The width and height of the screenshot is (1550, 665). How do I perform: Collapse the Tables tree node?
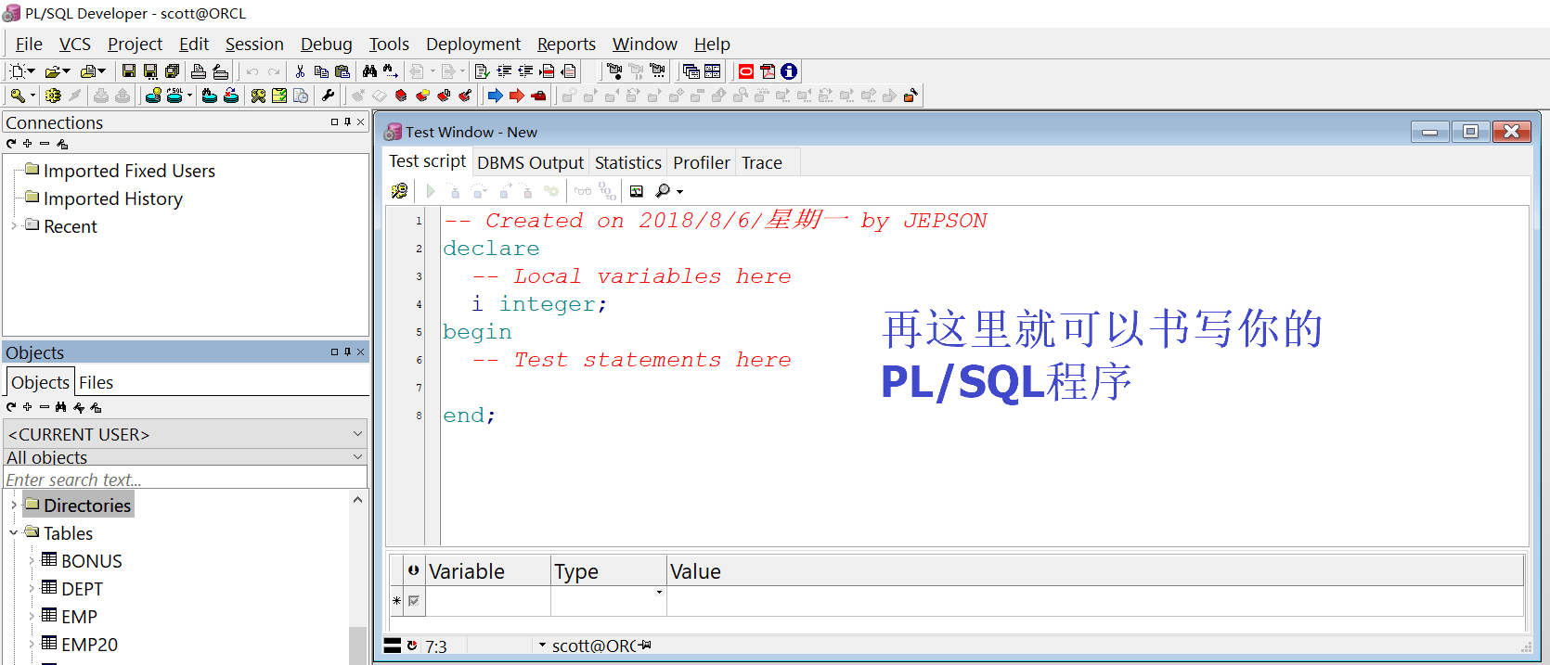(13, 533)
